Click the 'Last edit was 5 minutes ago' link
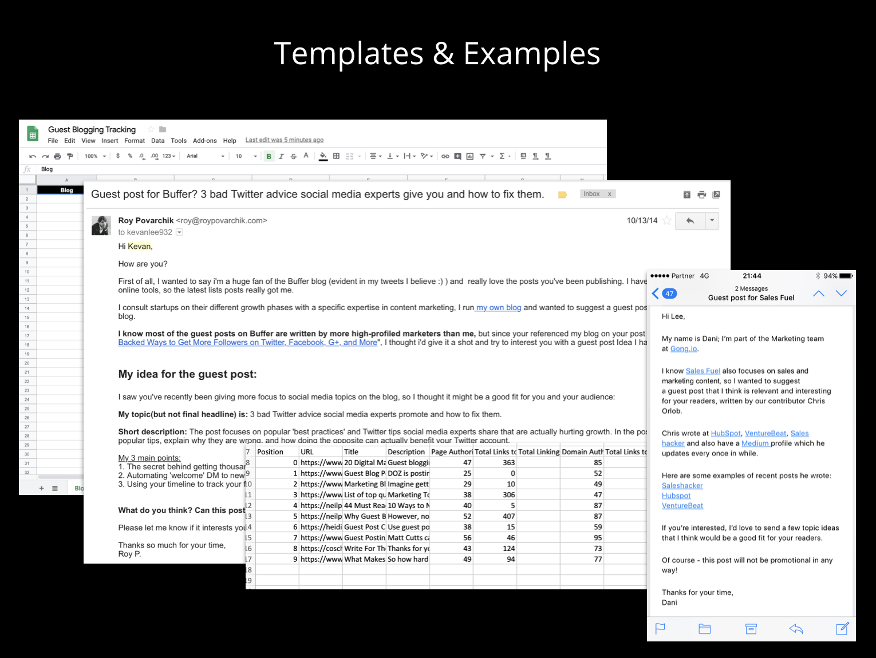Screen dimensions: 876x658 click(x=285, y=140)
